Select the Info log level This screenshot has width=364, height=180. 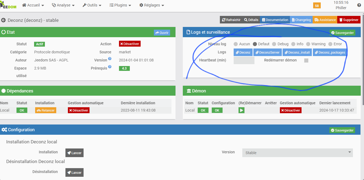(293, 44)
